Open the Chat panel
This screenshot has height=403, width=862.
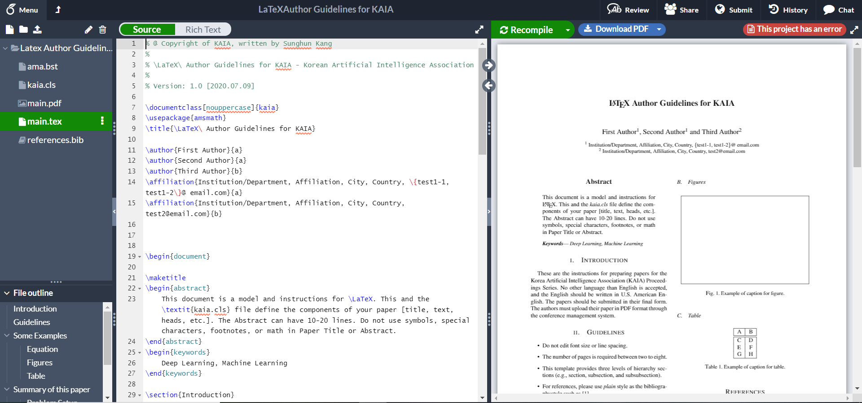[x=838, y=10]
